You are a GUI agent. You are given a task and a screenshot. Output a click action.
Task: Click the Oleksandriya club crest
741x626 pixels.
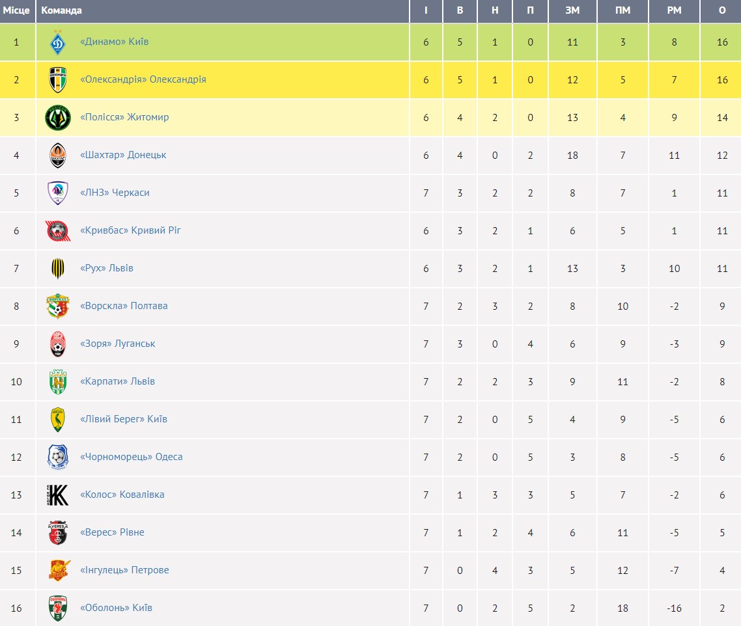58,80
